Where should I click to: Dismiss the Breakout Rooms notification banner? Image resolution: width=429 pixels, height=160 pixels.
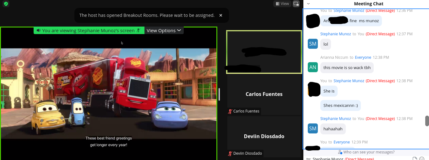tap(221, 15)
